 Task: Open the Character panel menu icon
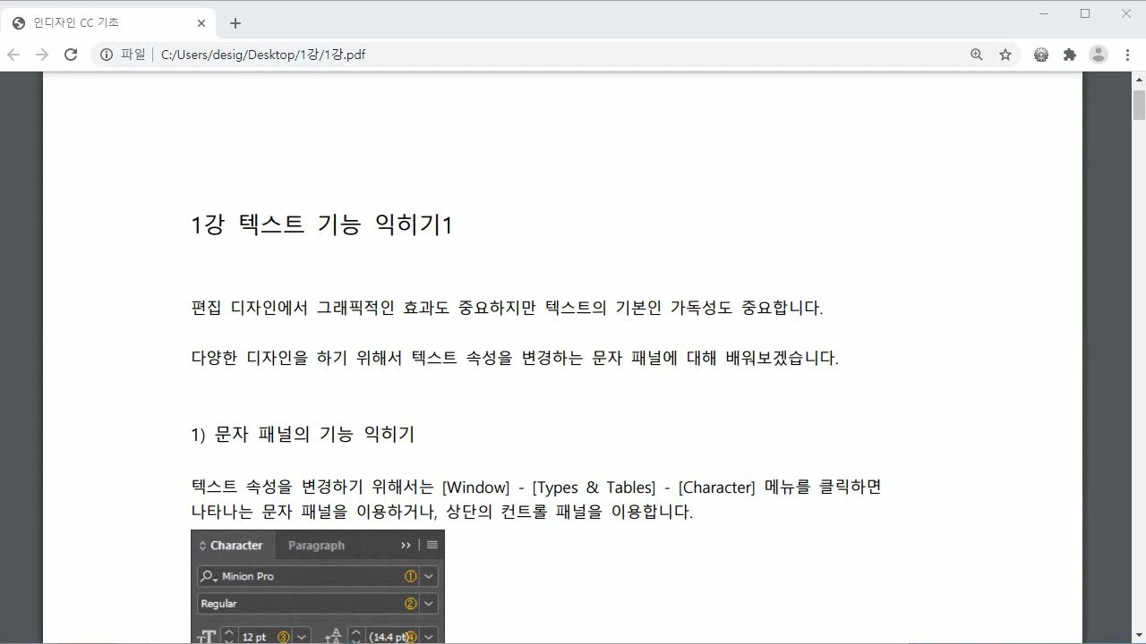point(432,546)
